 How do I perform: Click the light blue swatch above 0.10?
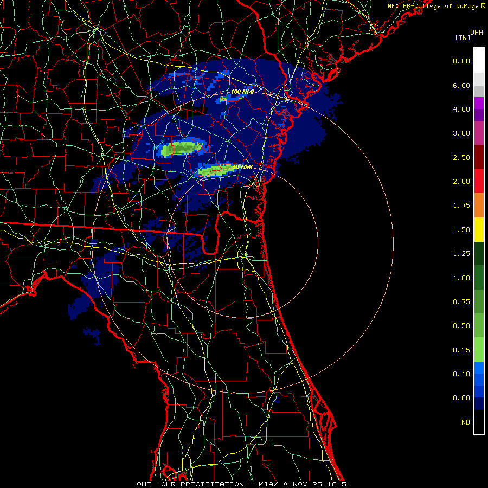[479, 368]
